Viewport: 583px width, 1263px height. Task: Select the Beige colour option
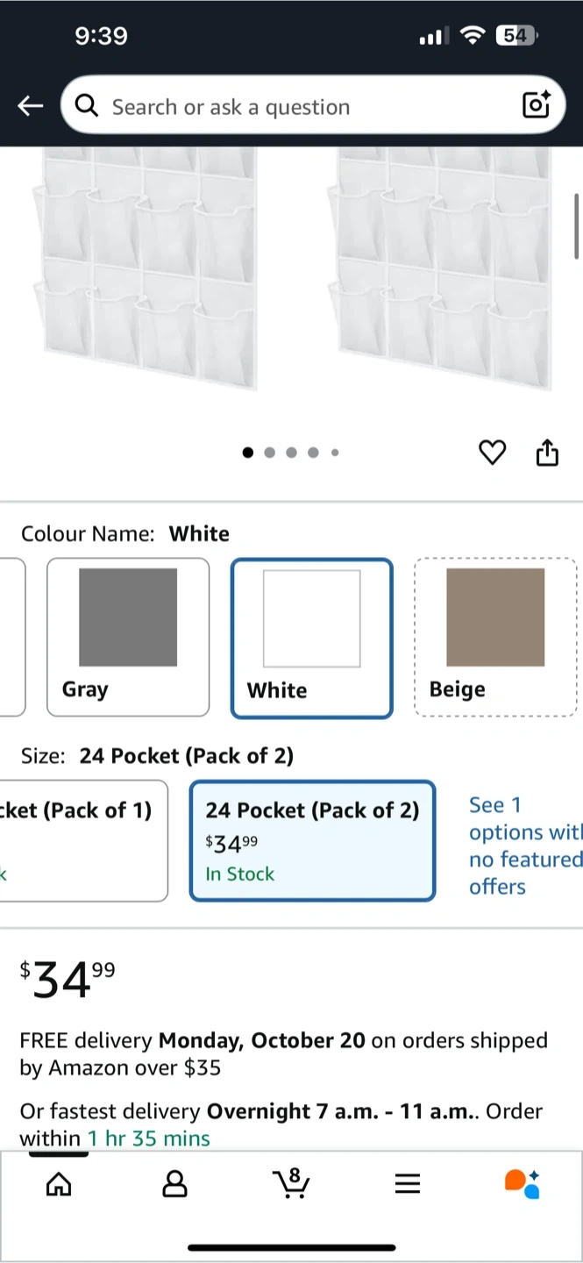point(495,637)
